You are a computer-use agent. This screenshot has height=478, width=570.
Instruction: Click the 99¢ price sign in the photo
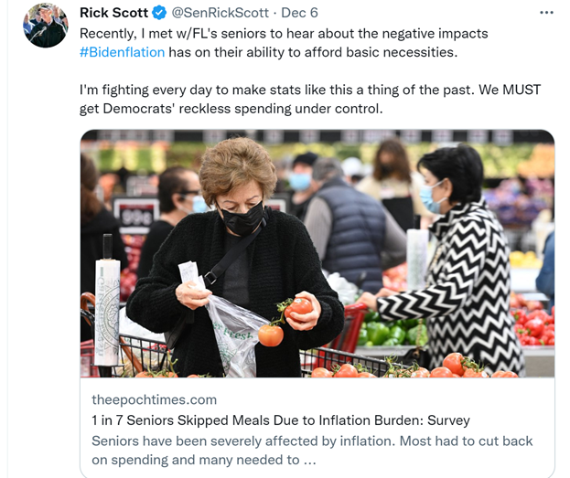[x=136, y=216]
